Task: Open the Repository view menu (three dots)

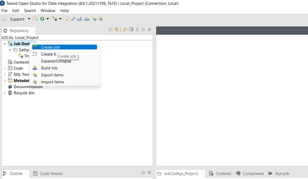Action: pyautogui.click(x=137, y=29)
